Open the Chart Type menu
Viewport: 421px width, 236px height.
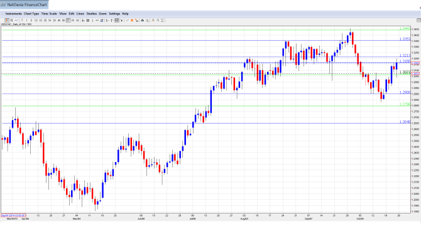click(31, 14)
